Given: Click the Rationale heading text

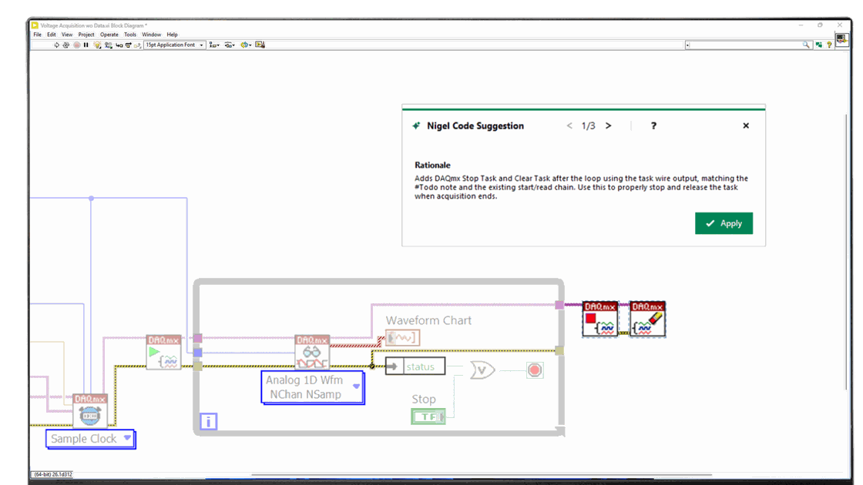Looking at the screenshot, I should pos(432,165).
